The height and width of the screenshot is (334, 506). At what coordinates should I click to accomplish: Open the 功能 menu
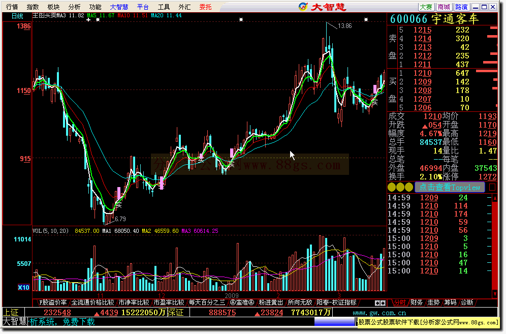click(95, 7)
